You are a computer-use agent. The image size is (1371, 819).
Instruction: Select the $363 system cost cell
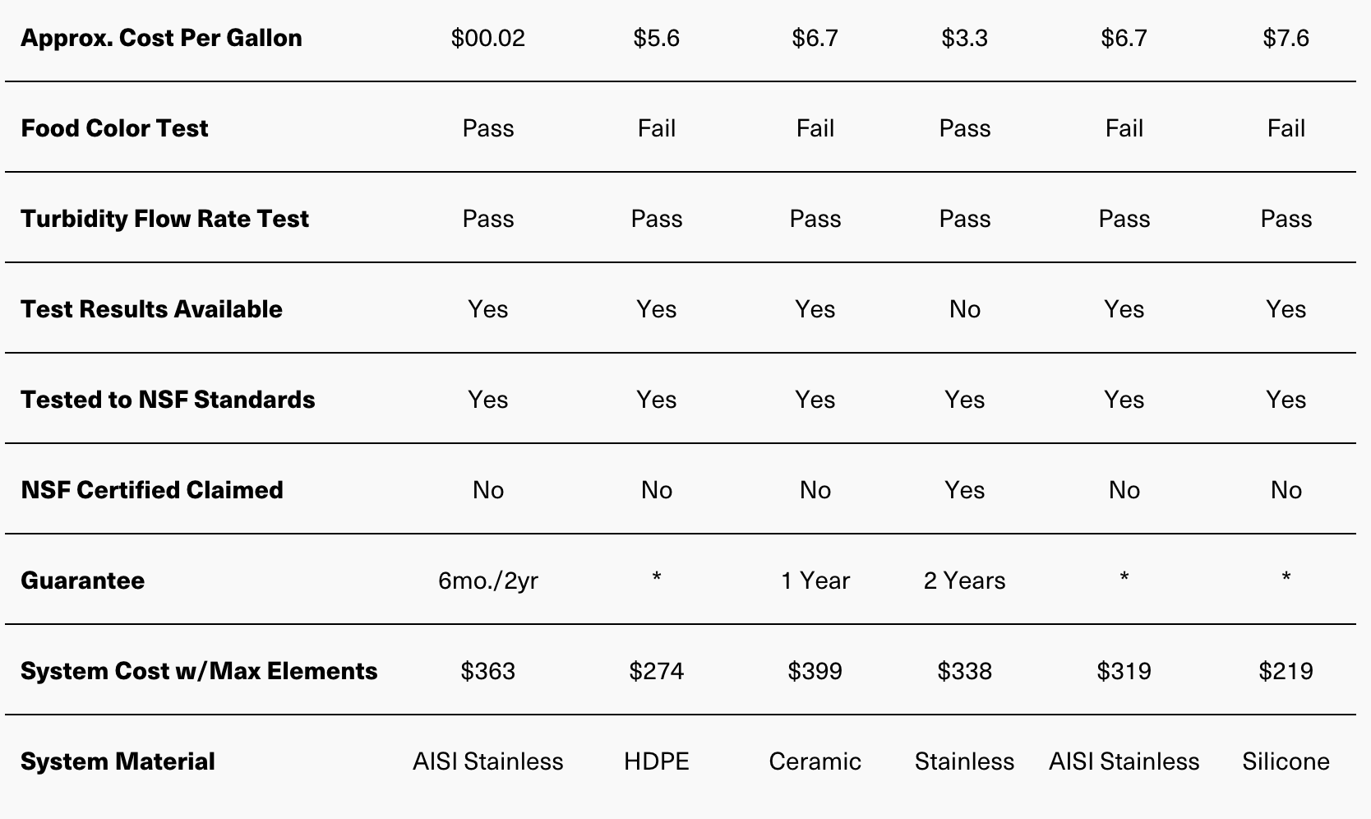point(488,671)
